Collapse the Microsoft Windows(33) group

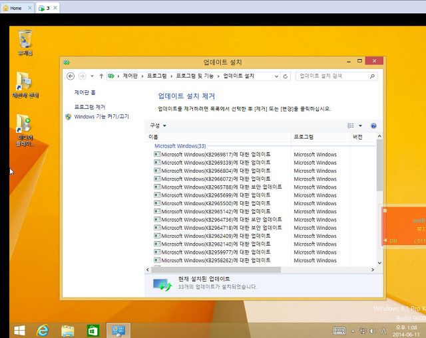180,146
